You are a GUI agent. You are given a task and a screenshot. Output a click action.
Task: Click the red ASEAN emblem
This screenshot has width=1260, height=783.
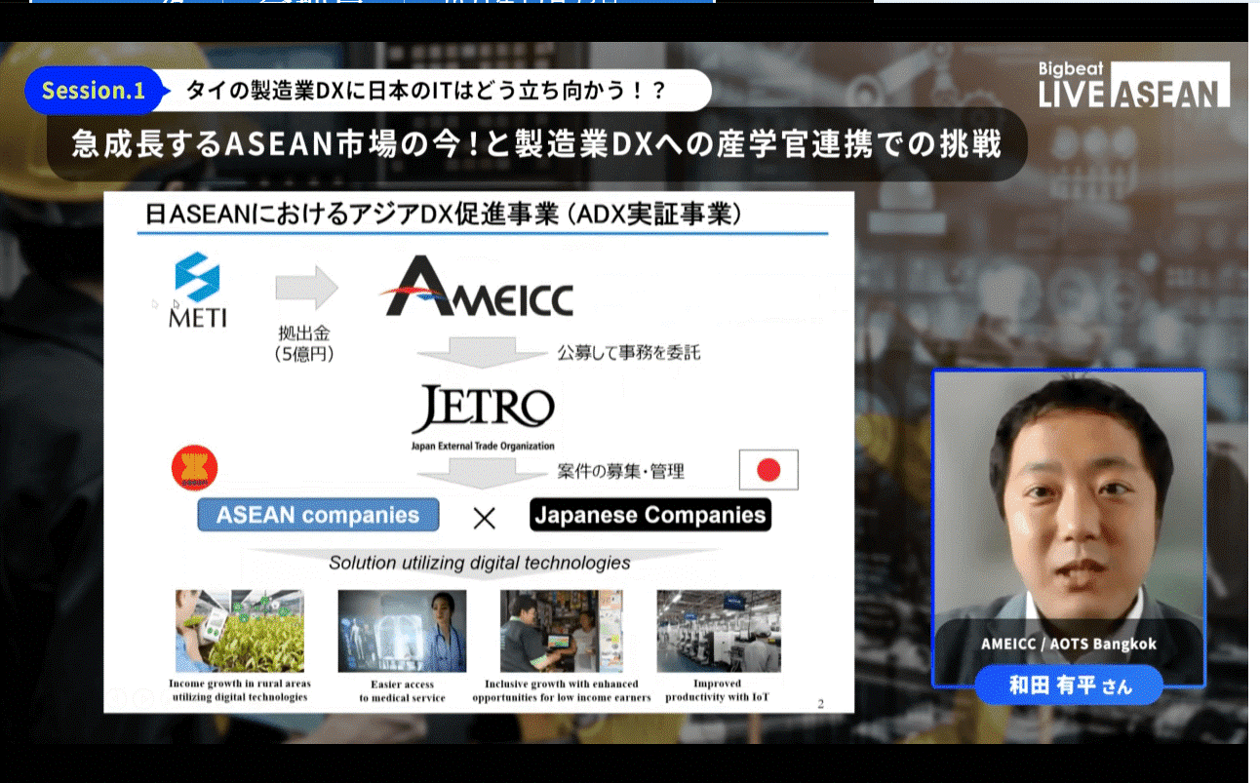(x=194, y=469)
